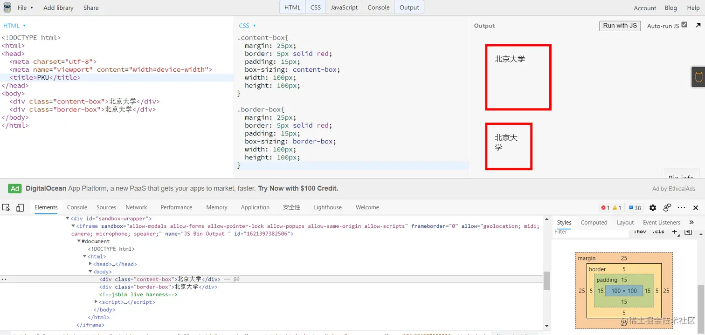Open the HTML panel language dropdown
The width and height of the screenshot is (705, 335).
click(14, 26)
